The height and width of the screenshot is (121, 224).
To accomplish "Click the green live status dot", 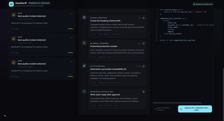I will click(194, 4).
